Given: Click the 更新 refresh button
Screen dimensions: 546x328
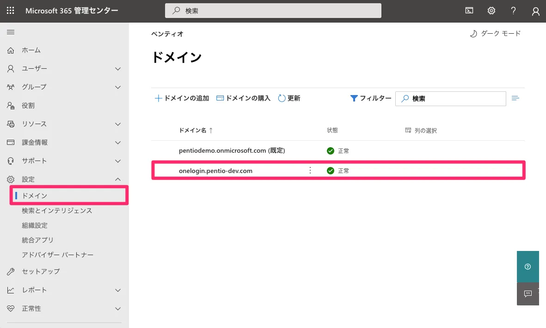Looking at the screenshot, I should click(x=289, y=98).
